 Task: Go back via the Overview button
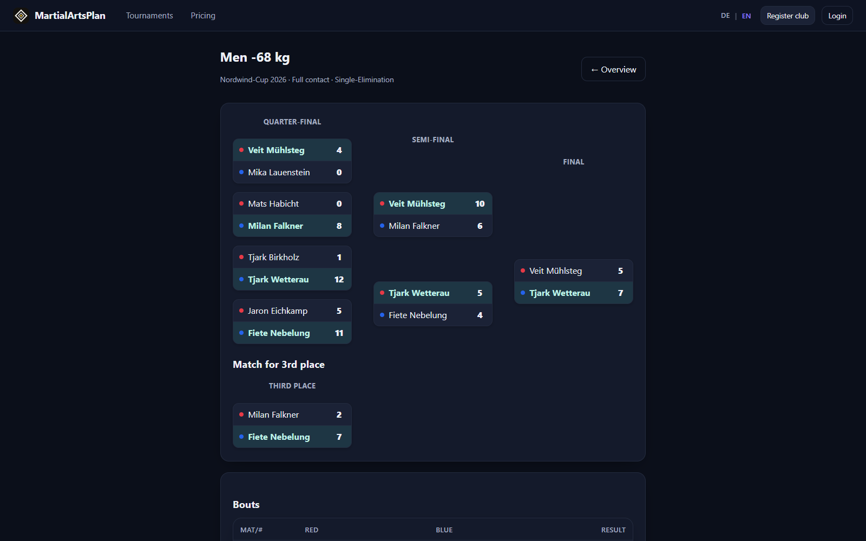tap(613, 69)
